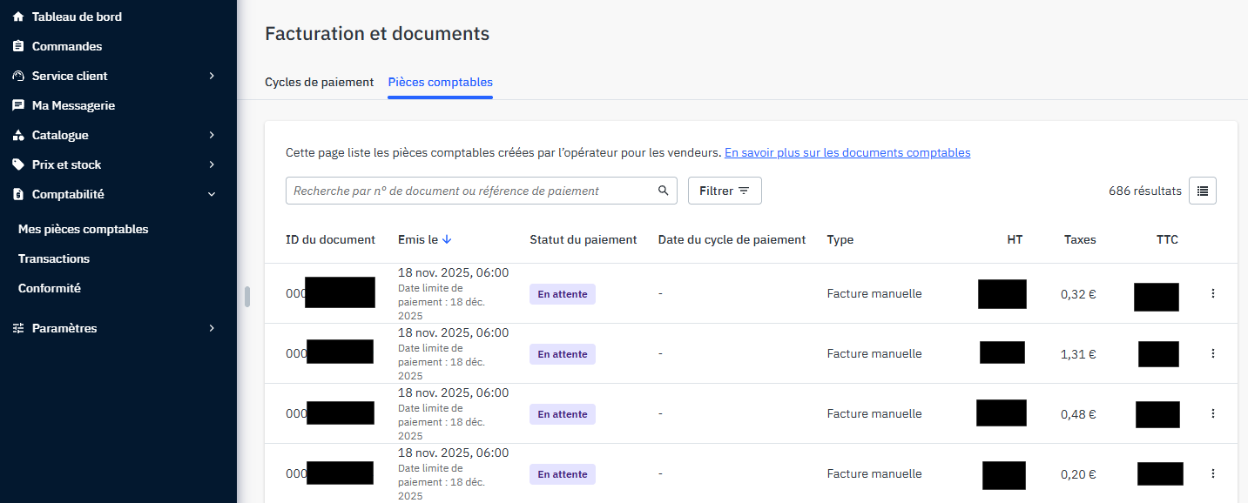
Task: Open Transactions in the sidebar
Action: (54, 258)
